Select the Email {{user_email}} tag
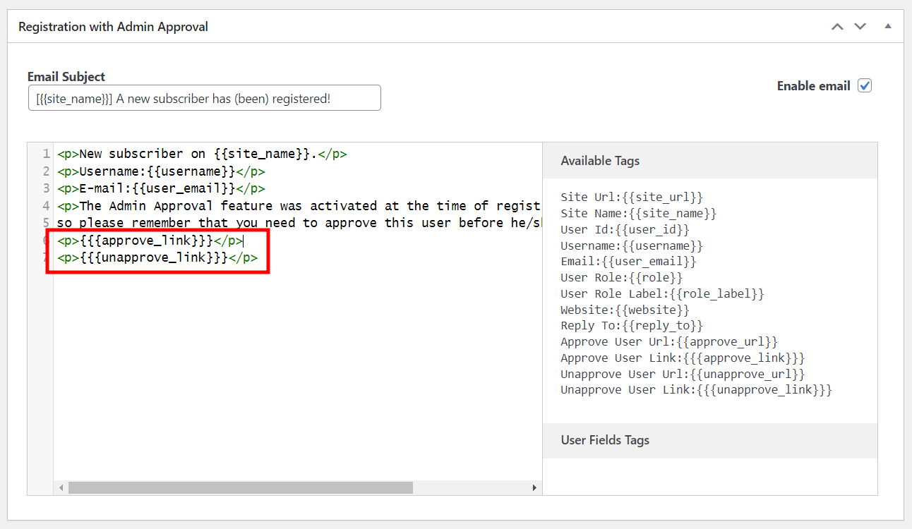This screenshot has width=912, height=529. [628, 261]
